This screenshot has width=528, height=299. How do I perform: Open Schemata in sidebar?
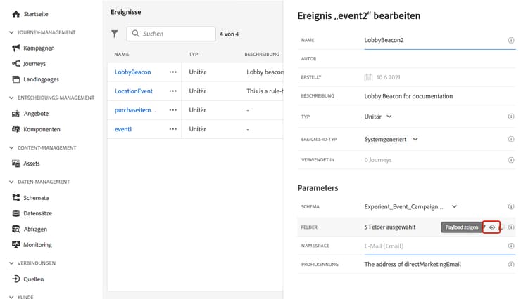36,198
